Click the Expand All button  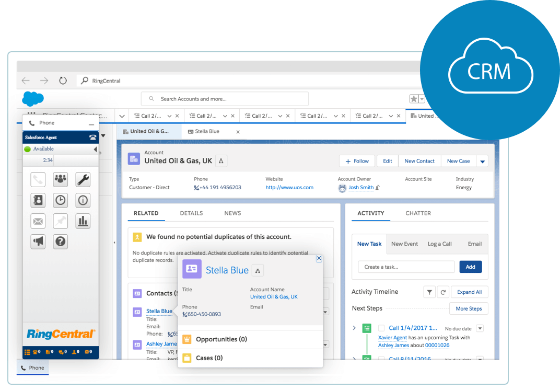click(469, 292)
